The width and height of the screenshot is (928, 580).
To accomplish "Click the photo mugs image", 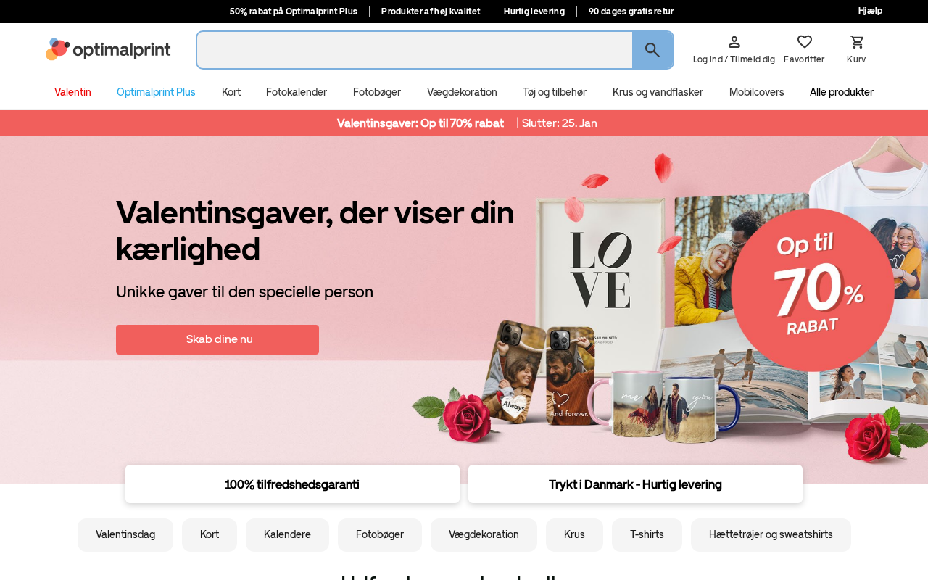I will click(x=666, y=406).
